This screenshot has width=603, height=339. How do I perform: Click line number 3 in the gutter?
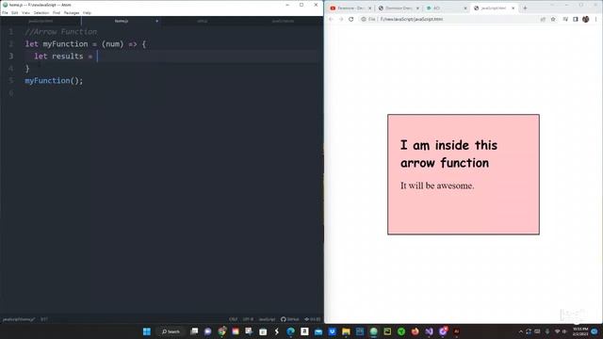tap(10, 56)
